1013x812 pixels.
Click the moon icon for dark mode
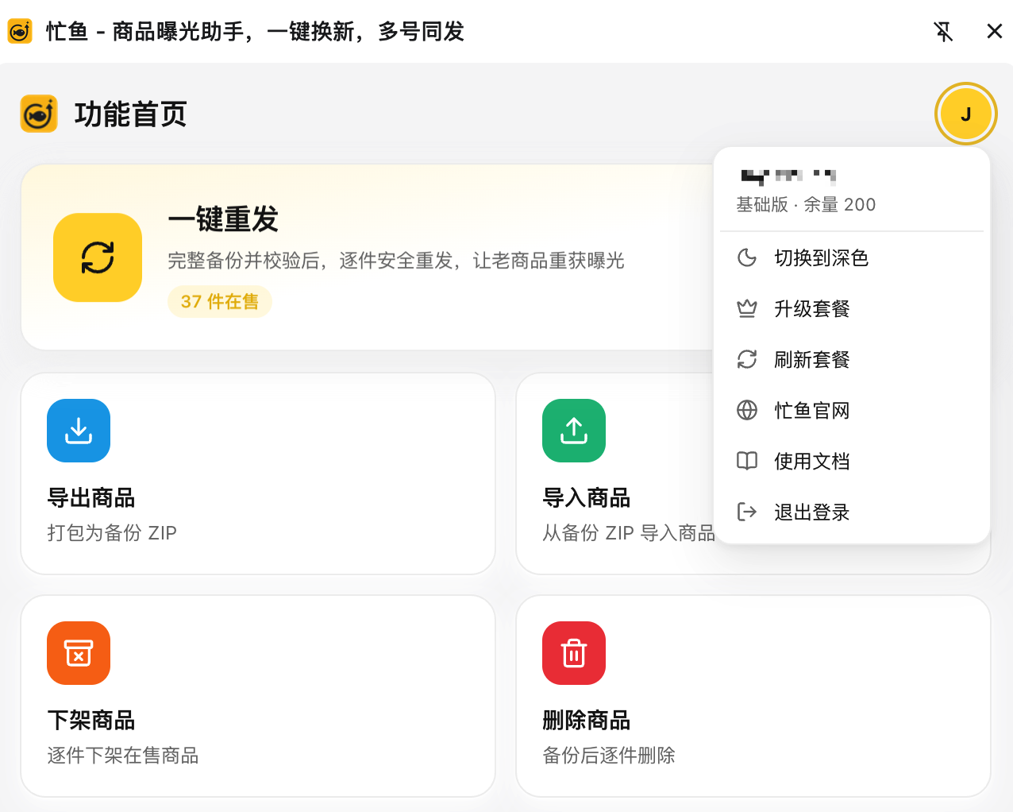(747, 257)
